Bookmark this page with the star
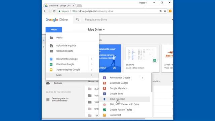 [165, 11]
